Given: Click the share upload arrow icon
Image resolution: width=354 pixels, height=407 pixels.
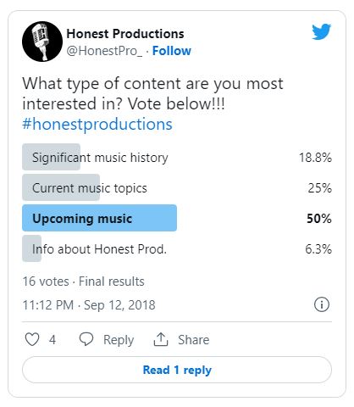Looking at the screenshot, I should pyautogui.click(x=161, y=339).
